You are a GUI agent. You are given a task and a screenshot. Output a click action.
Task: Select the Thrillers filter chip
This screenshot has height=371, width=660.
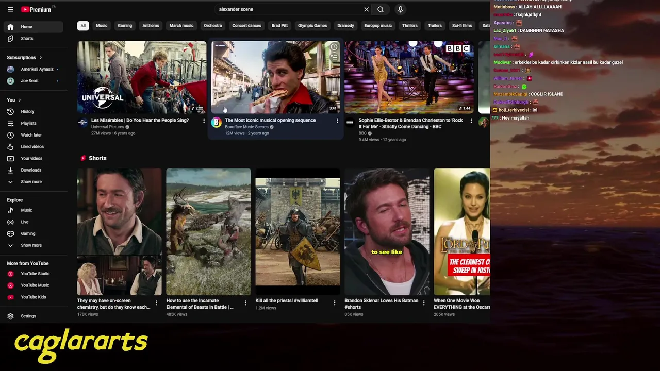[410, 26]
